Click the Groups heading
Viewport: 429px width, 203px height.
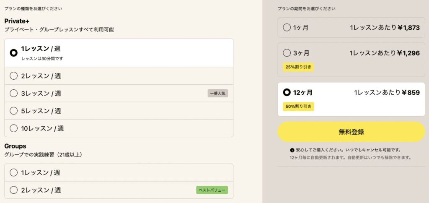point(16,146)
